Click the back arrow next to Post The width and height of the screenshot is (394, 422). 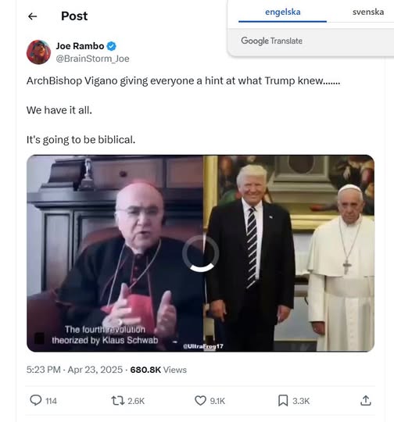pos(33,16)
